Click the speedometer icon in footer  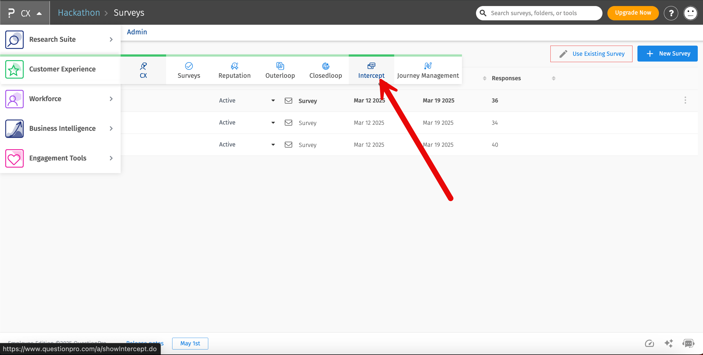[x=649, y=343]
